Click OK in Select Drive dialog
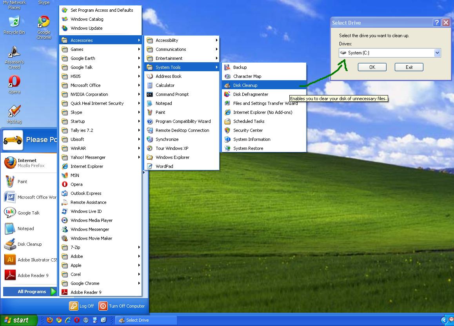The width and height of the screenshot is (454, 326). coord(372,67)
